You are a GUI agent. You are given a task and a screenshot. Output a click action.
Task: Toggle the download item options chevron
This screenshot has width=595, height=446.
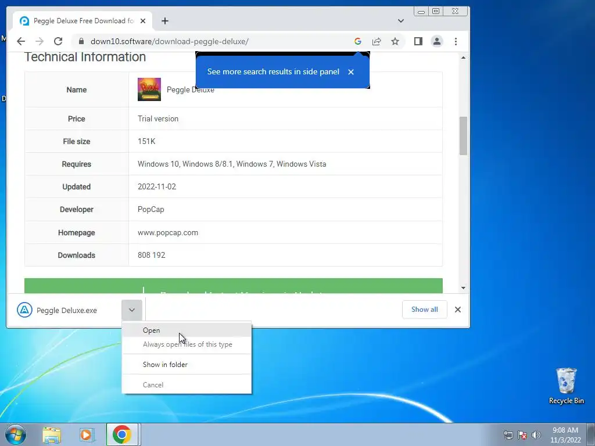[132, 310]
